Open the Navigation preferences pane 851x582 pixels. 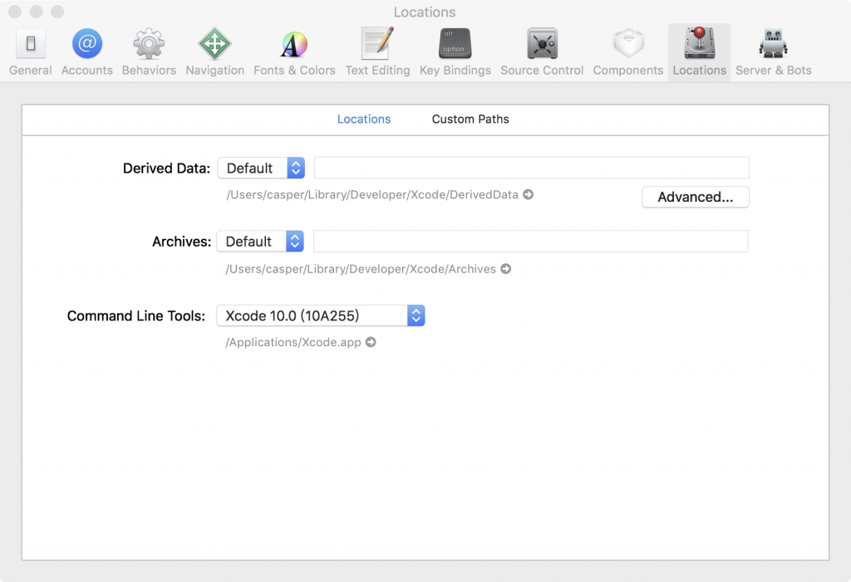(215, 52)
